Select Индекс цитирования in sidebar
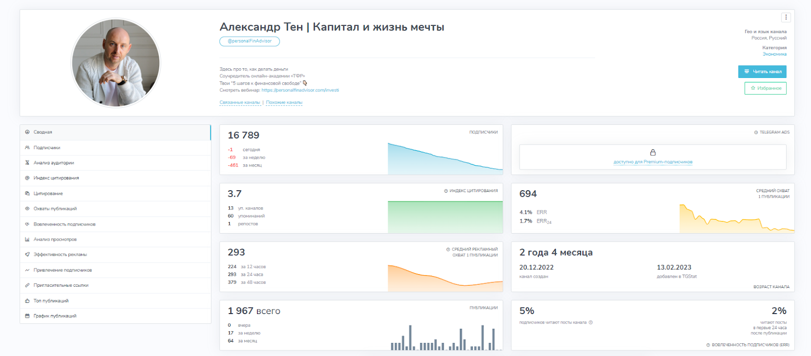The image size is (811, 356). [x=115, y=178]
